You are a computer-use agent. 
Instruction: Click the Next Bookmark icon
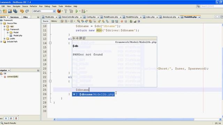pyautogui.click(x=103, y=21)
